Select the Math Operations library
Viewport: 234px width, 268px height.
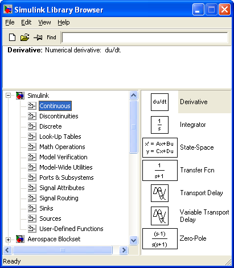click(x=62, y=147)
